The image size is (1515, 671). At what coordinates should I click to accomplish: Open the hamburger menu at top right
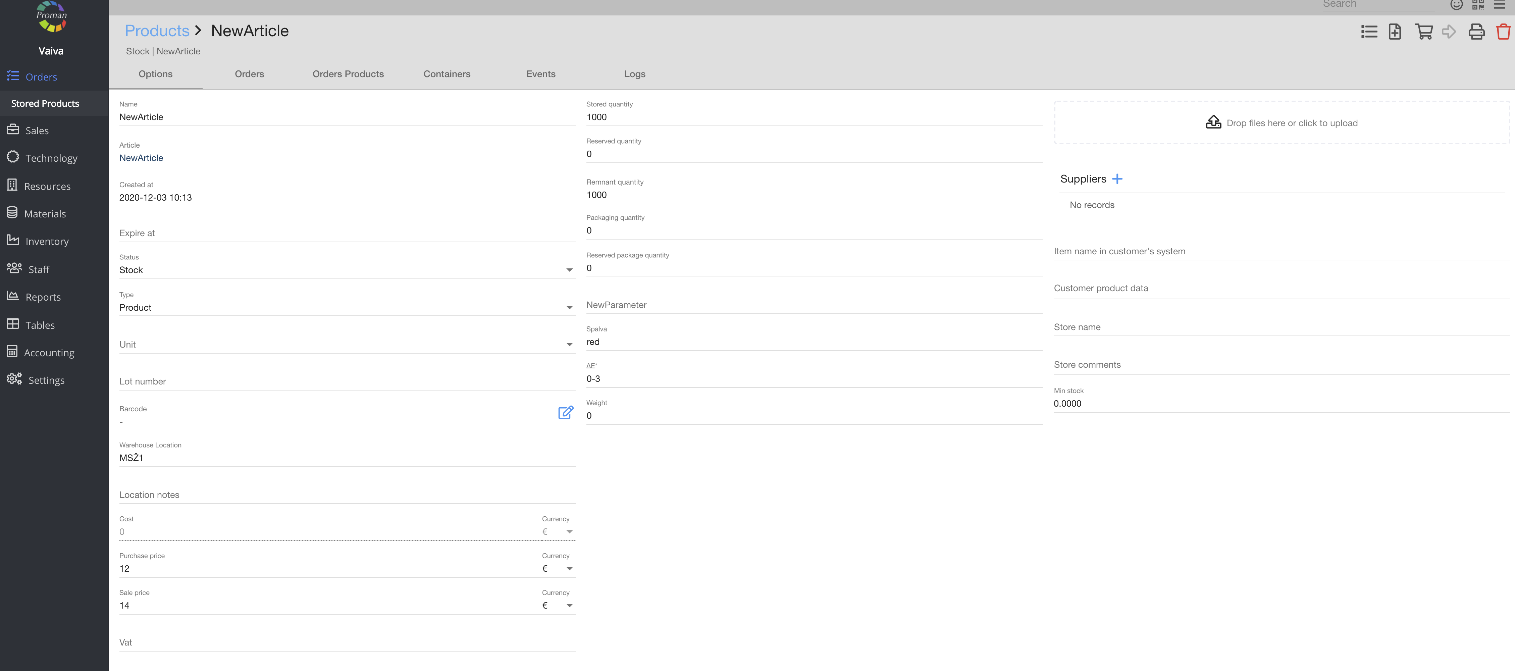tap(1500, 5)
